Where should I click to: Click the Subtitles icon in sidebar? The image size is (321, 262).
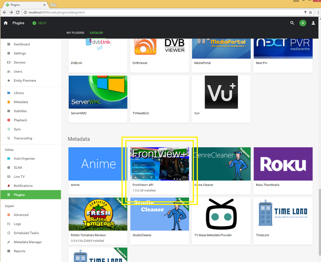(8, 111)
